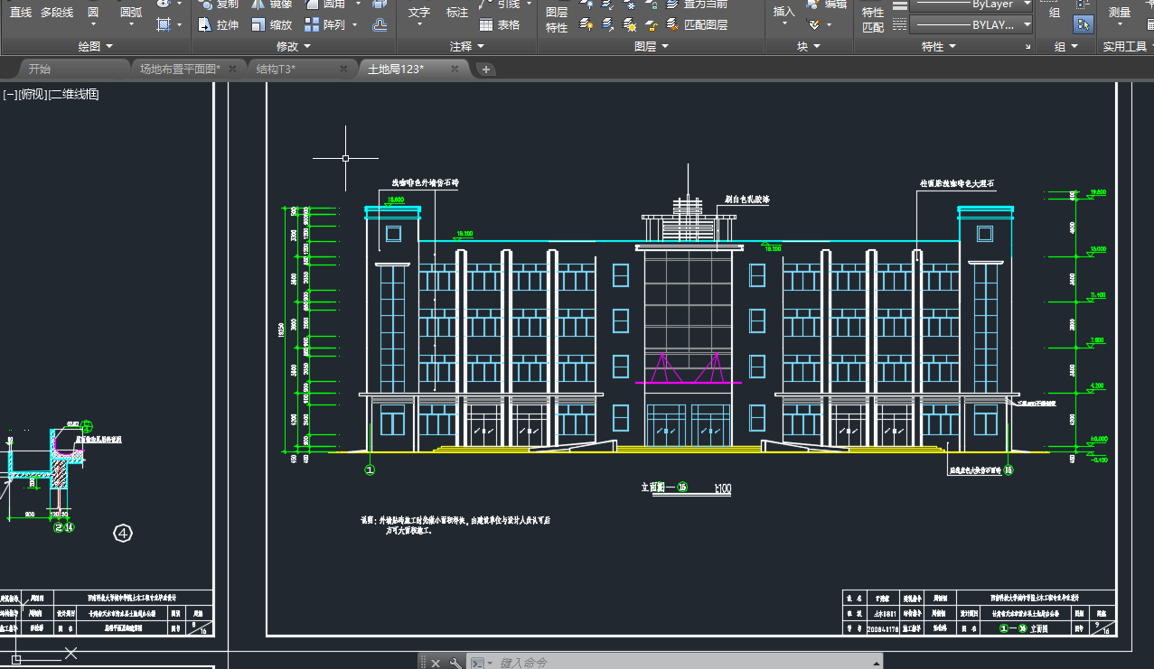Image resolution: width=1154 pixels, height=669 pixels.
Task: Toggle the group selection button
Action: click(x=1083, y=24)
